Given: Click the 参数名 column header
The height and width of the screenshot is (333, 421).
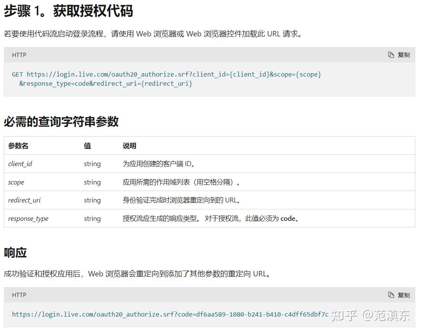Looking at the screenshot, I should tap(18, 146).
